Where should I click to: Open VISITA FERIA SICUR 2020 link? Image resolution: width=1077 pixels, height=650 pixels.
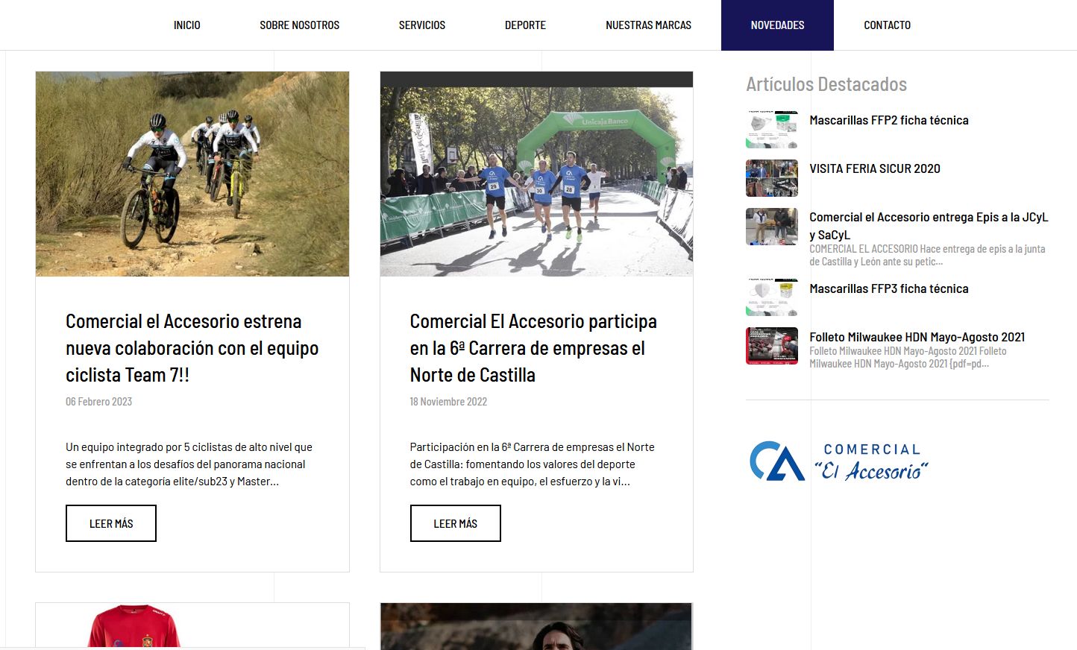click(875, 168)
